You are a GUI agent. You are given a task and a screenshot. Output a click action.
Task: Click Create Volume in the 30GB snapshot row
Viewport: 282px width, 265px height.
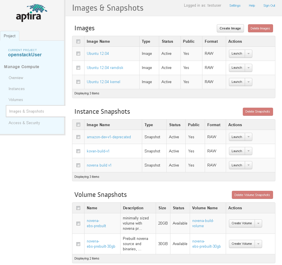(242, 244)
